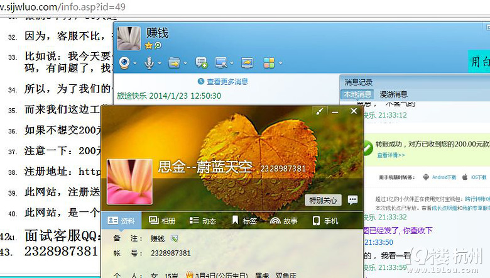Image resolution: width=490 pixels, height=278 pixels.
Task: Edit the remark with the icon beside 赚钱
Action: pos(175,239)
